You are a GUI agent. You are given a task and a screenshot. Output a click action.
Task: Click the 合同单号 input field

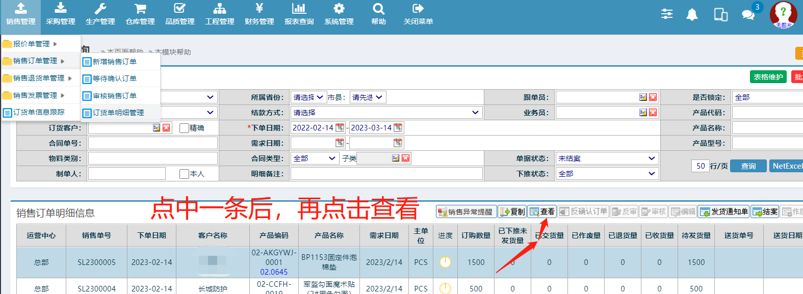click(152, 143)
